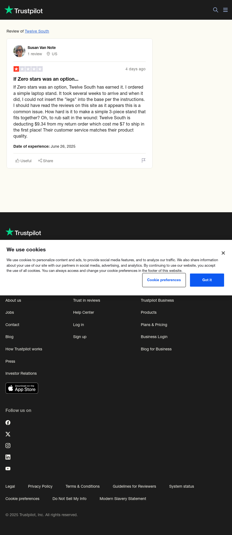Open Trustpilot's YouTube icon
This screenshot has width=232, height=535.
click(8, 469)
